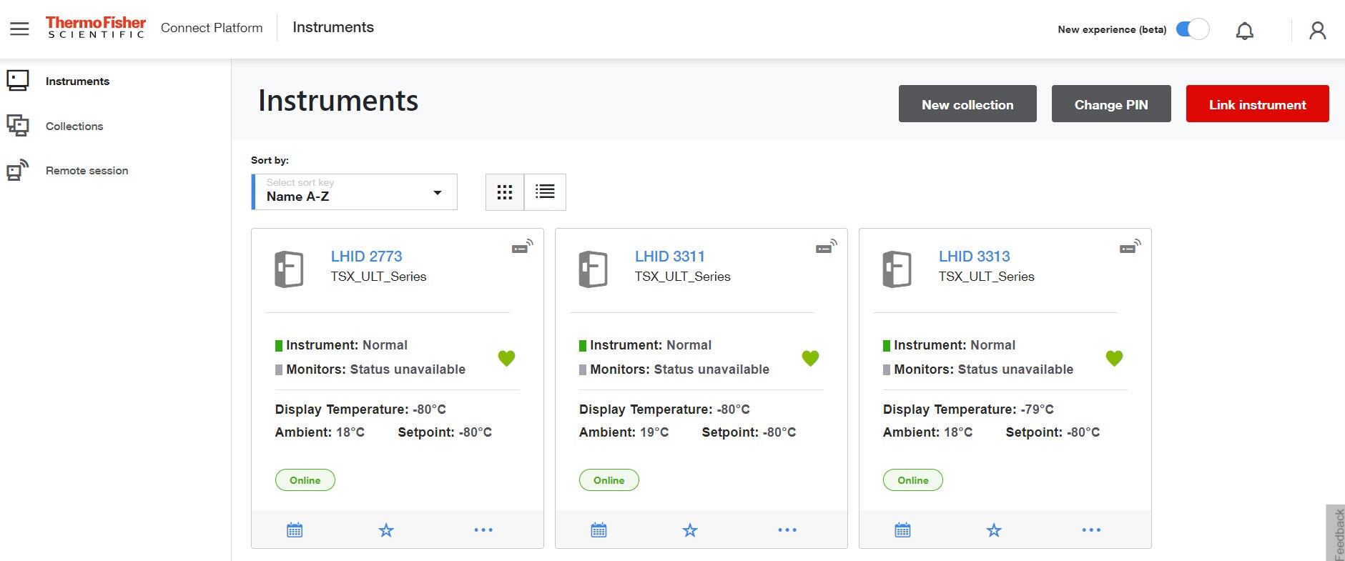Click the connectivity icon on LHID 2773 card
1345x561 pixels.
(x=522, y=247)
